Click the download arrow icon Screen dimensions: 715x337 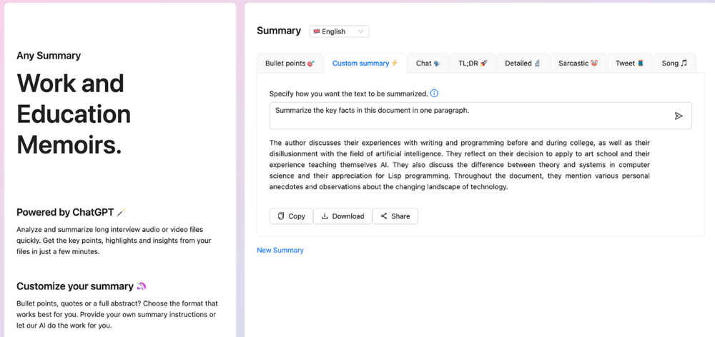[x=325, y=216]
